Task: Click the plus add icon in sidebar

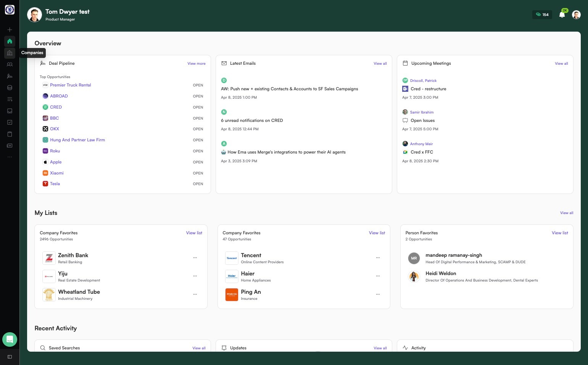Action: click(10, 30)
